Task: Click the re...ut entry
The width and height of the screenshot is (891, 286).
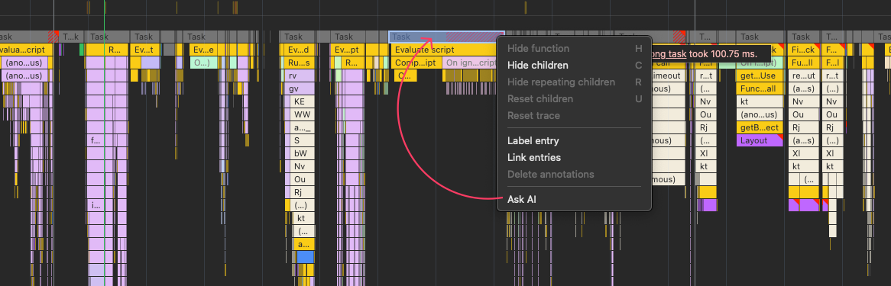Action: click(803, 76)
